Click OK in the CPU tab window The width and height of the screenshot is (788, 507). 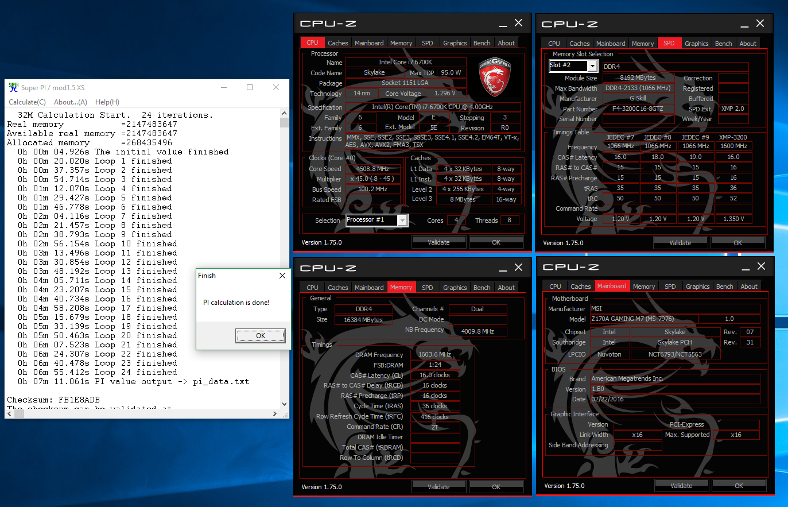coord(496,242)
